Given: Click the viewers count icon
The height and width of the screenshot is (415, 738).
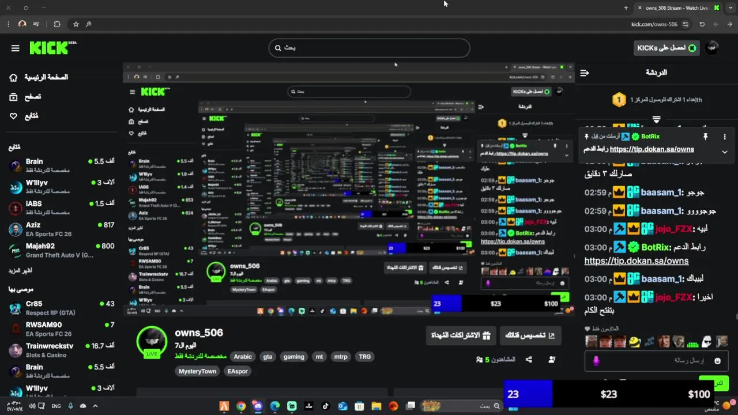Looking at the screenshot, I should click(x=479, y=360).
